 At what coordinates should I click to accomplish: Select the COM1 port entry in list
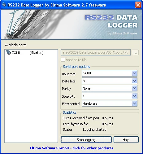click(x=25, y=53)
